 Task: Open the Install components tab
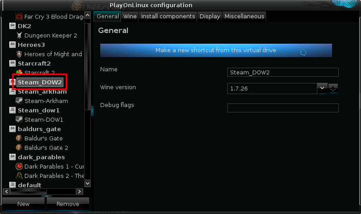168,17
